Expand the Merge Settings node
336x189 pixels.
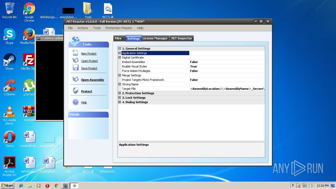coord(120,75)
